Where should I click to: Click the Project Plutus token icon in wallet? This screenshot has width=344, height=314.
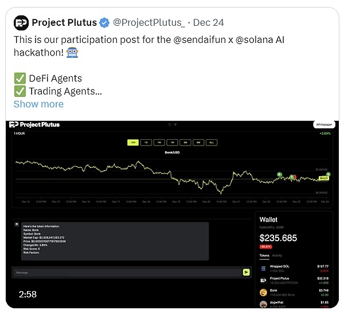coord(264,280)
